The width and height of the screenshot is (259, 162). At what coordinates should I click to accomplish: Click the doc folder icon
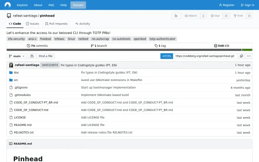[x=11, y=72]
